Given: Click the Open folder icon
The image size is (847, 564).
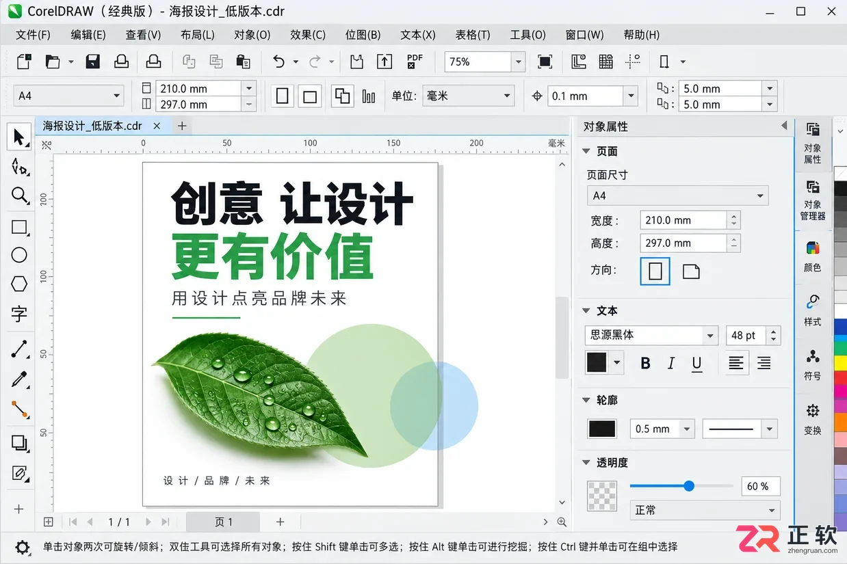Looking at the screenshot, I should pos(53,62).
